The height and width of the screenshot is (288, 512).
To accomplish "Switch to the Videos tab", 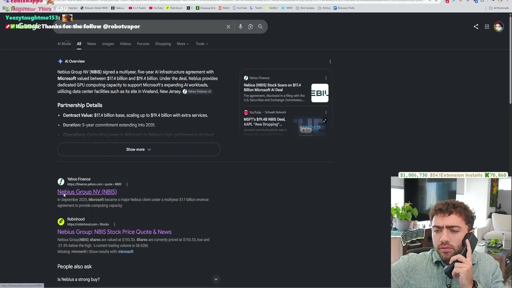I will (x=126, y=44).
